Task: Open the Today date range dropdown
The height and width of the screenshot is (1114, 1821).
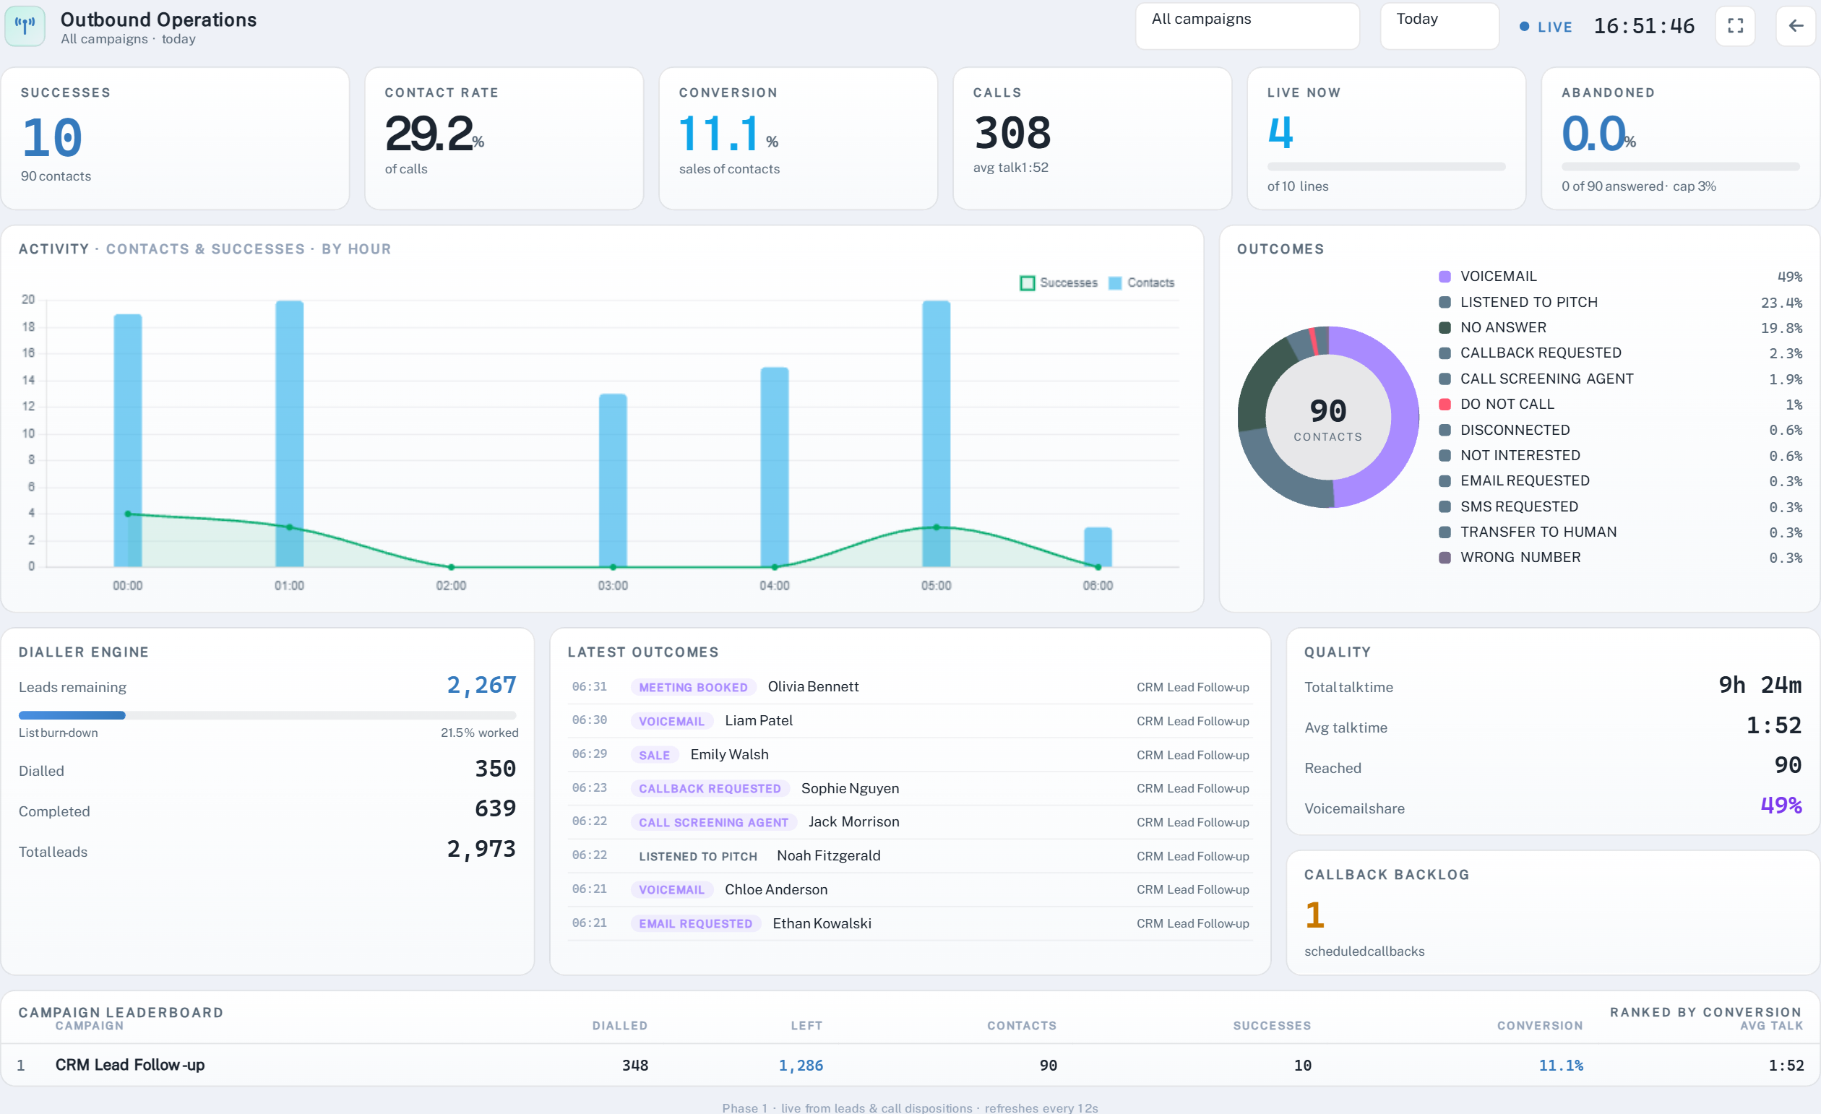Action: [1439, 26]
